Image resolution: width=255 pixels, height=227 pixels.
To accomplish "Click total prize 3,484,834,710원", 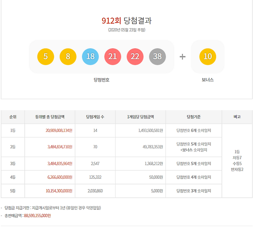I will click(60, 147).
